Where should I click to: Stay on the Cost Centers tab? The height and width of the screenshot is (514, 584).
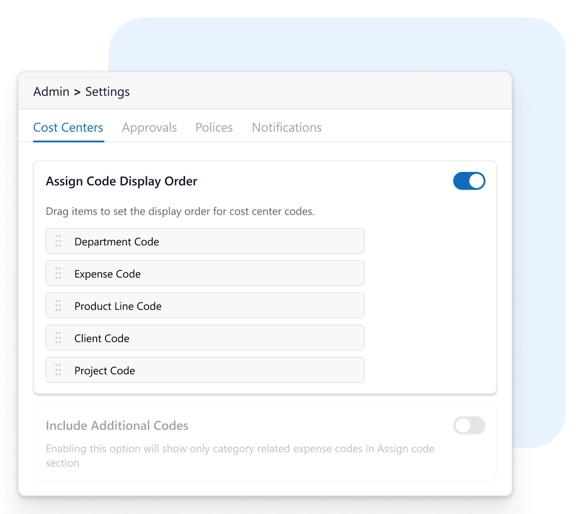pos(68,127)
